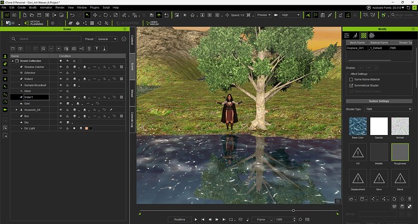Click the Realtime button
The width and height of the screenshot is (418, 224).
tap(180, 220)
